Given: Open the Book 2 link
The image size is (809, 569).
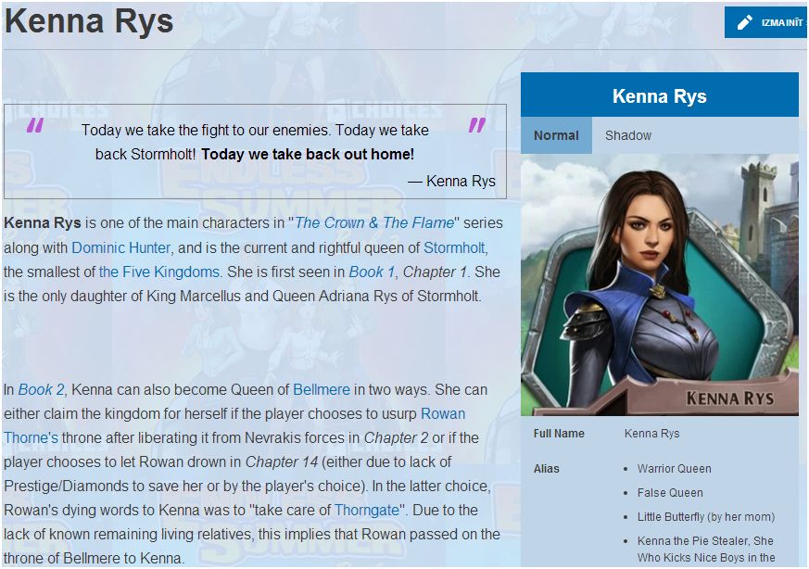Looking at the screenshot, I should [42, 389].
